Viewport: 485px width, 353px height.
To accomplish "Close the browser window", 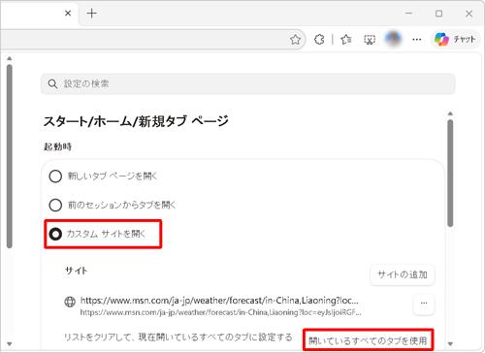I will (x=469, y=14).
